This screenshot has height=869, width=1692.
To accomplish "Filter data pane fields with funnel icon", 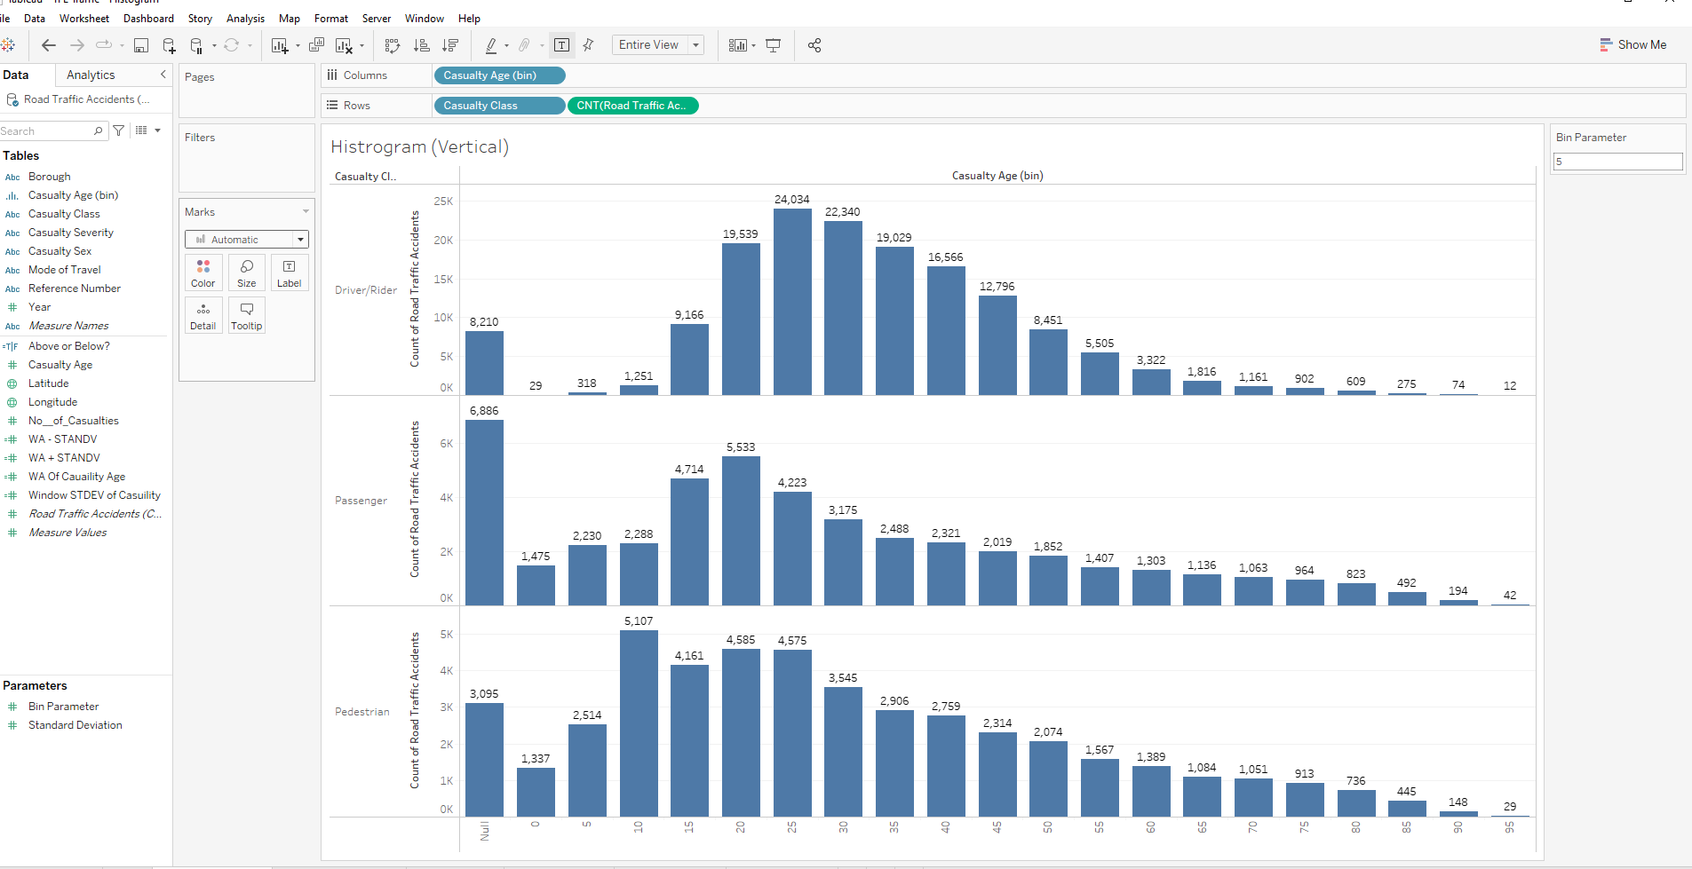I will tap(119, 130).
